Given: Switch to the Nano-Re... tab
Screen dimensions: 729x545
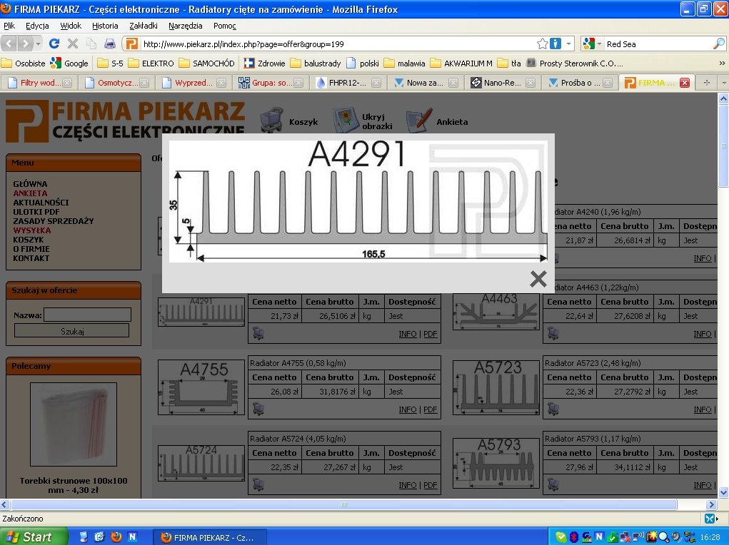Looking at the screenshot, I should point(499,83).
